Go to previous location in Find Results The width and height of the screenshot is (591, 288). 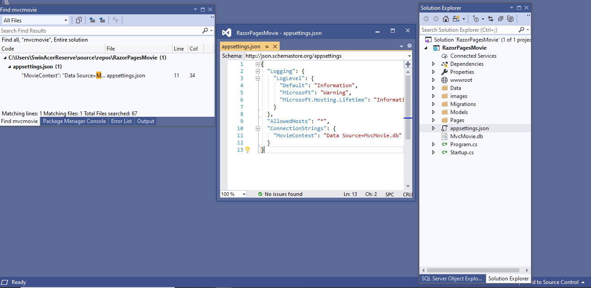[x=92, y=20]
